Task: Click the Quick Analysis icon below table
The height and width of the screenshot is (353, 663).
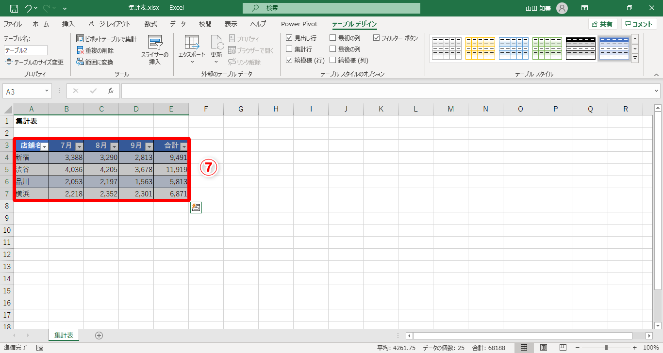Action: tap(196, 208)
